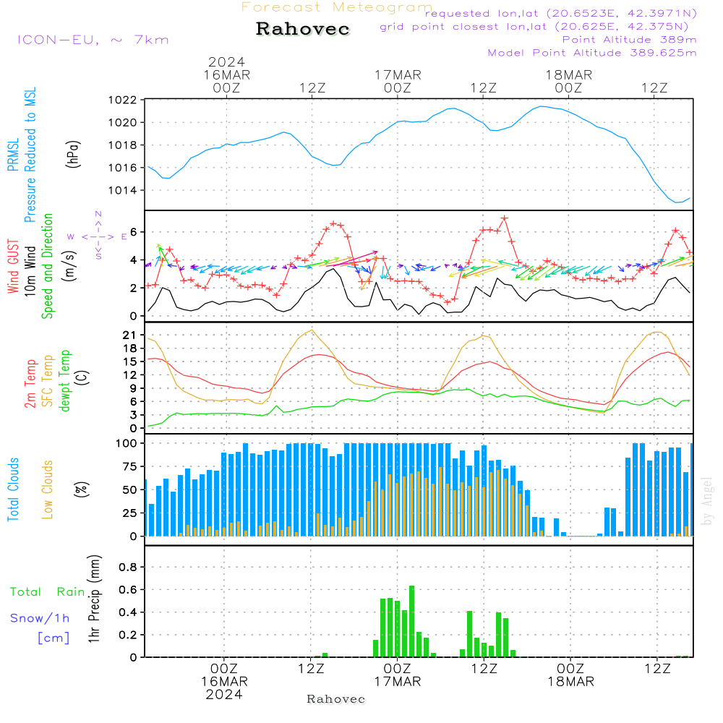The width and height of the screenshot is (723, 723).
Task: Click the 'Rahovec' chart title
Action: pyautogui.click(x=303, y=29)
